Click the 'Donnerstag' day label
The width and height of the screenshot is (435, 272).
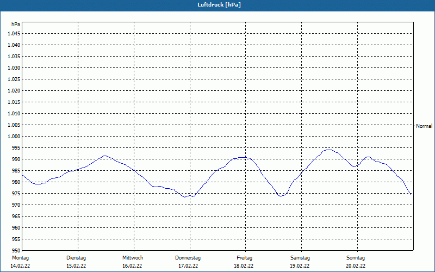click(x=188, y=258)
